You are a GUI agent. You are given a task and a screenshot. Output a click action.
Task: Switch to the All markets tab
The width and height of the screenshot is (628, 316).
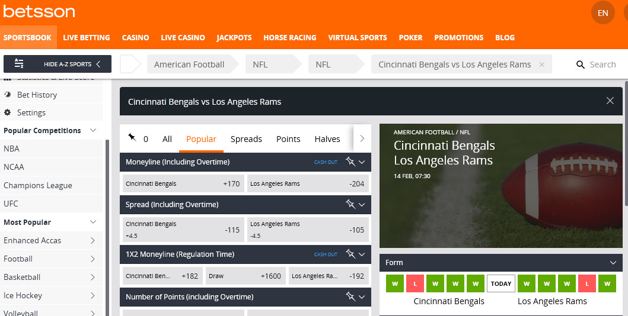click(x=167, y=139)
